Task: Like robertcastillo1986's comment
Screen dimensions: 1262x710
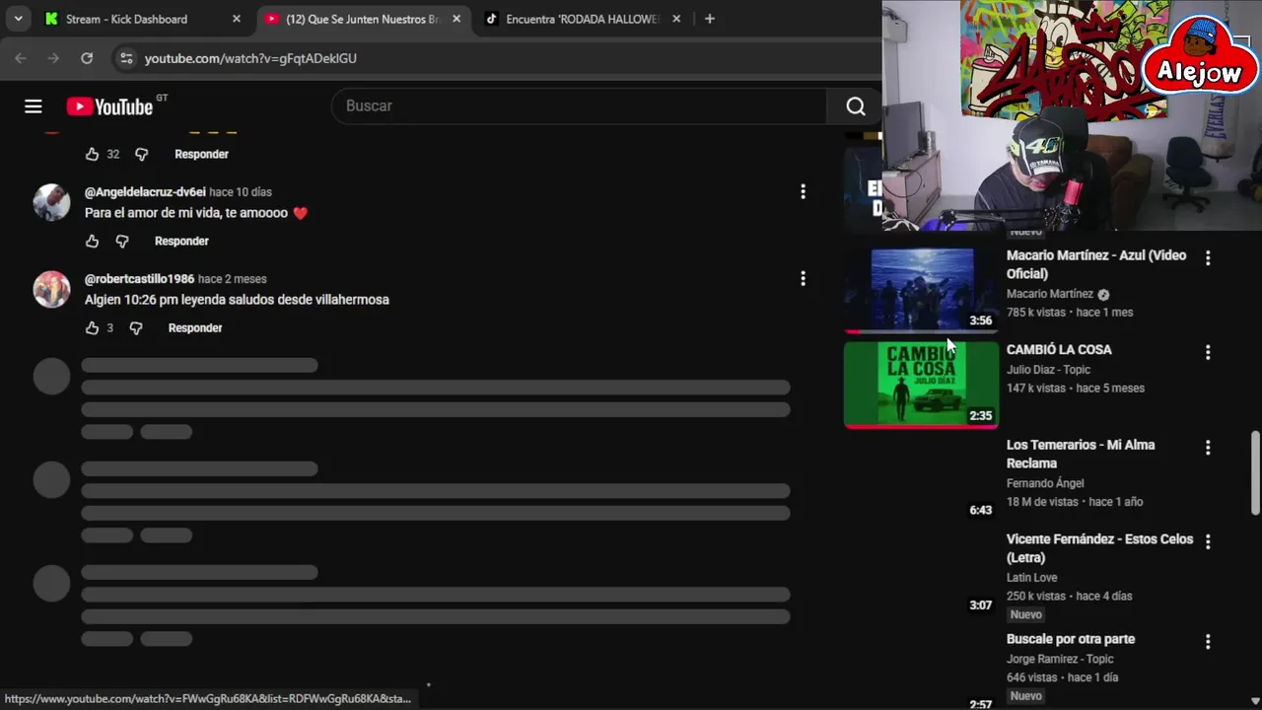Action: coord(92,327)
